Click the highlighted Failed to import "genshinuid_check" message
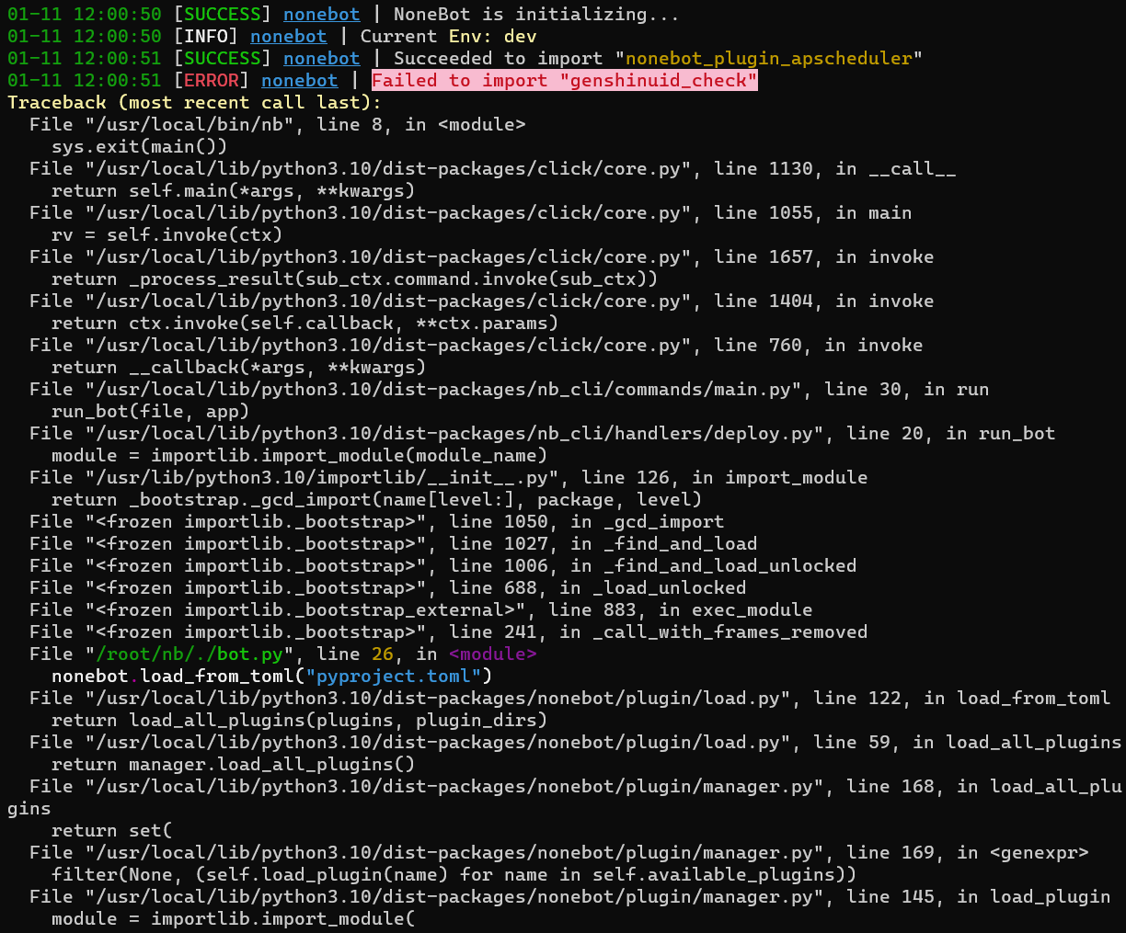This screenshot has width=1126, height=933. tap(565, 80)
